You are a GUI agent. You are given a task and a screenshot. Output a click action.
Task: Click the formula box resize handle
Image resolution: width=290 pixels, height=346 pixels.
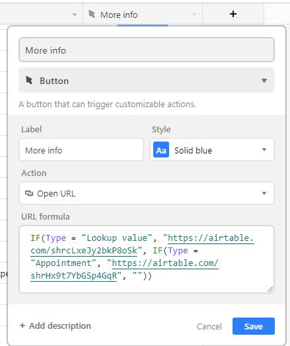[270, 289]
